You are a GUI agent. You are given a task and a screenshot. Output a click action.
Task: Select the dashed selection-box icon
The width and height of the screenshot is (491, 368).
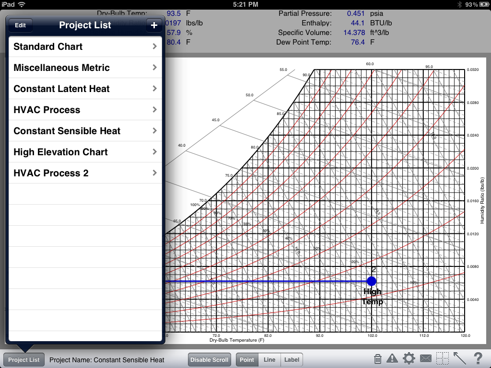[443, 358]
